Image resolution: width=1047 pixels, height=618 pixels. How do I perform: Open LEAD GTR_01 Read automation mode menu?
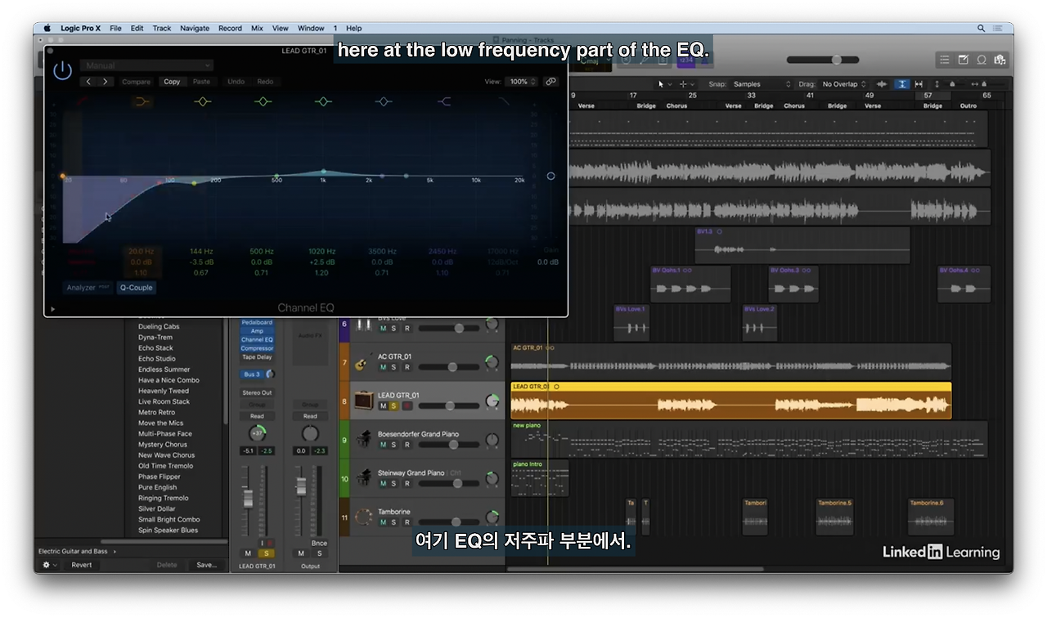(257, 416)
